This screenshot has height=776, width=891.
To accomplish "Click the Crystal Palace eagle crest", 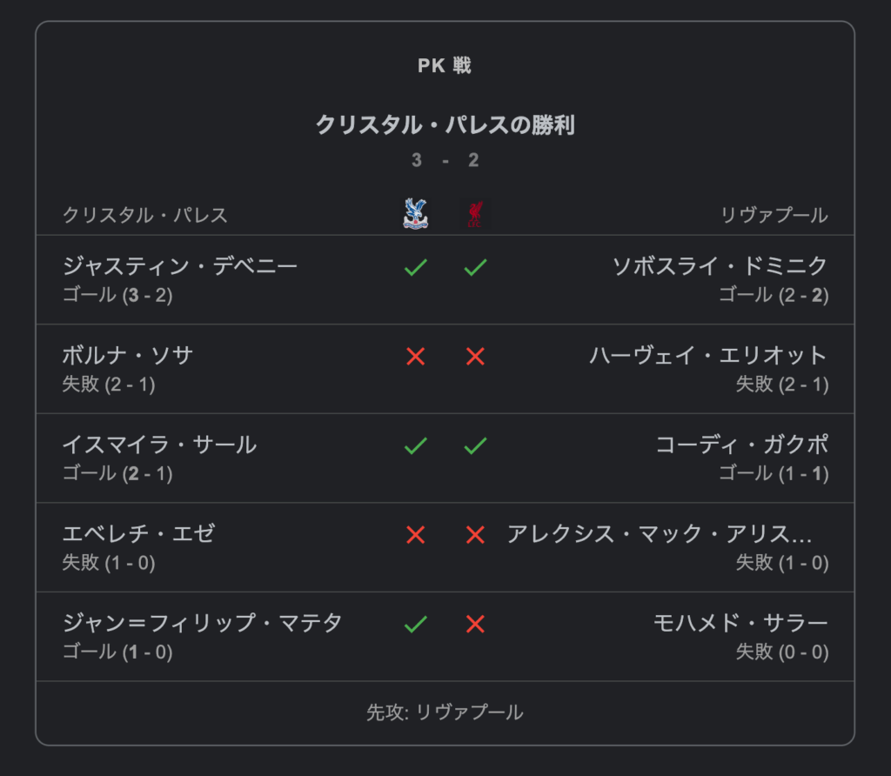I will click(415, 214).
